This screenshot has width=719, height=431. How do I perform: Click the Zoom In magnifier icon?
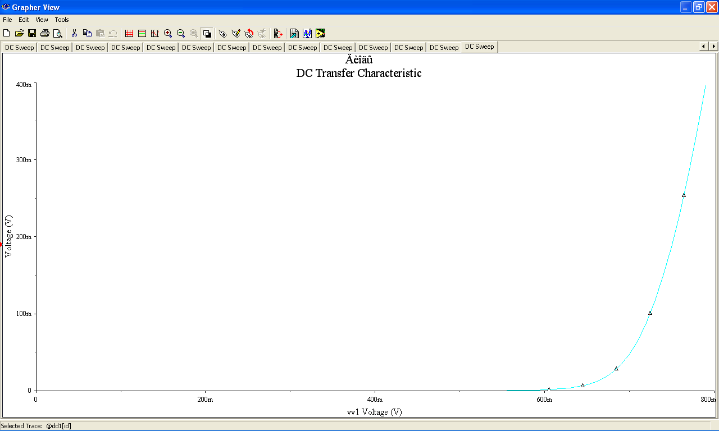coord(168,34)
